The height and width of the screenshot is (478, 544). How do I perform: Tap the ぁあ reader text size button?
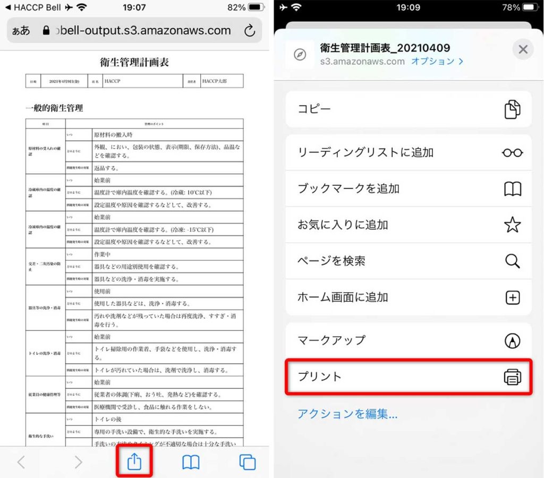pos(21,31)
